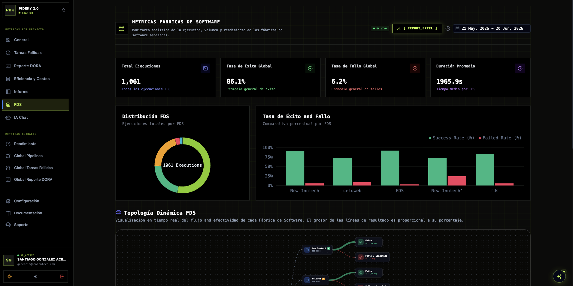Click the gerencia@newinntech.com email text
Screen dimensions: 573x286
pos(36,264)
